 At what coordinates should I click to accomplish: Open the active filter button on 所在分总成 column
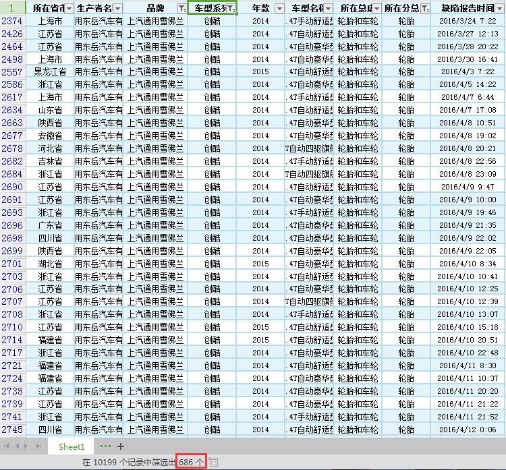[426, 9]
